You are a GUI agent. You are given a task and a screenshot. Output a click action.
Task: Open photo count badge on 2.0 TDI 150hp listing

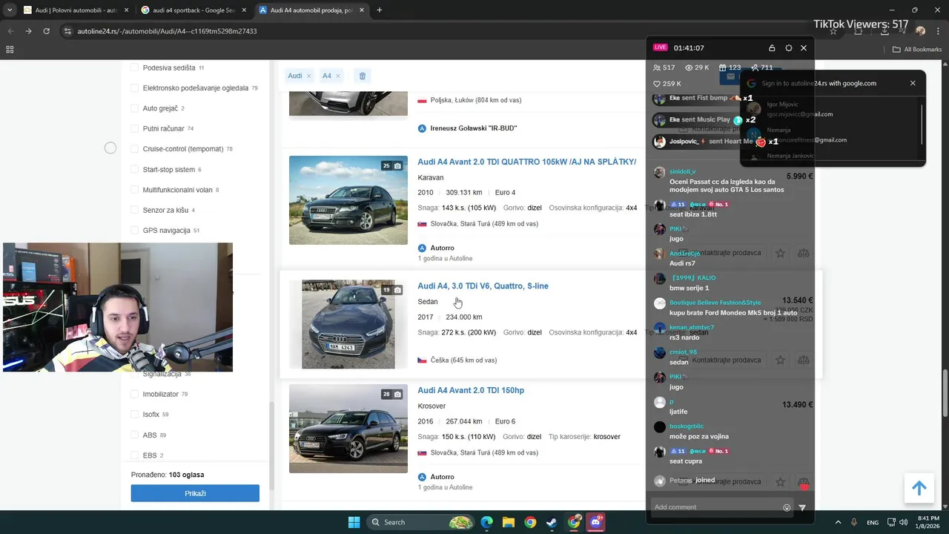tap(391, 395)
